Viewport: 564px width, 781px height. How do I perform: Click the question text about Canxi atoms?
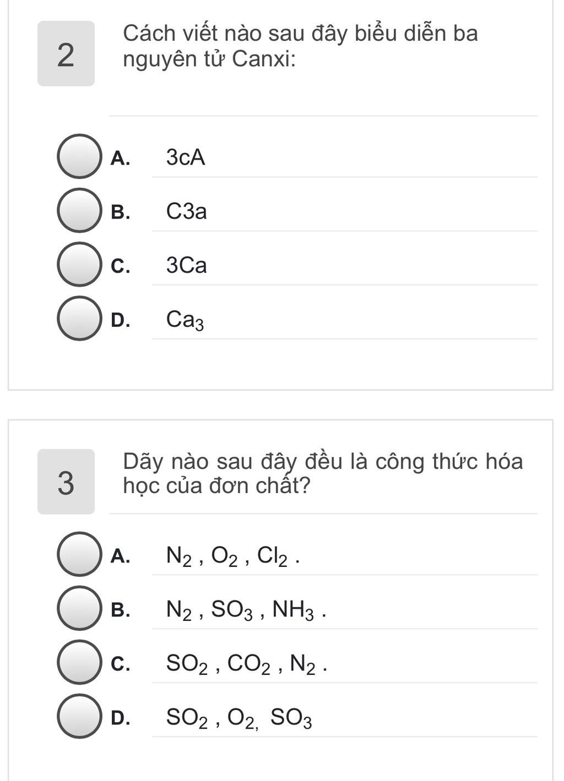click(300, 46)
